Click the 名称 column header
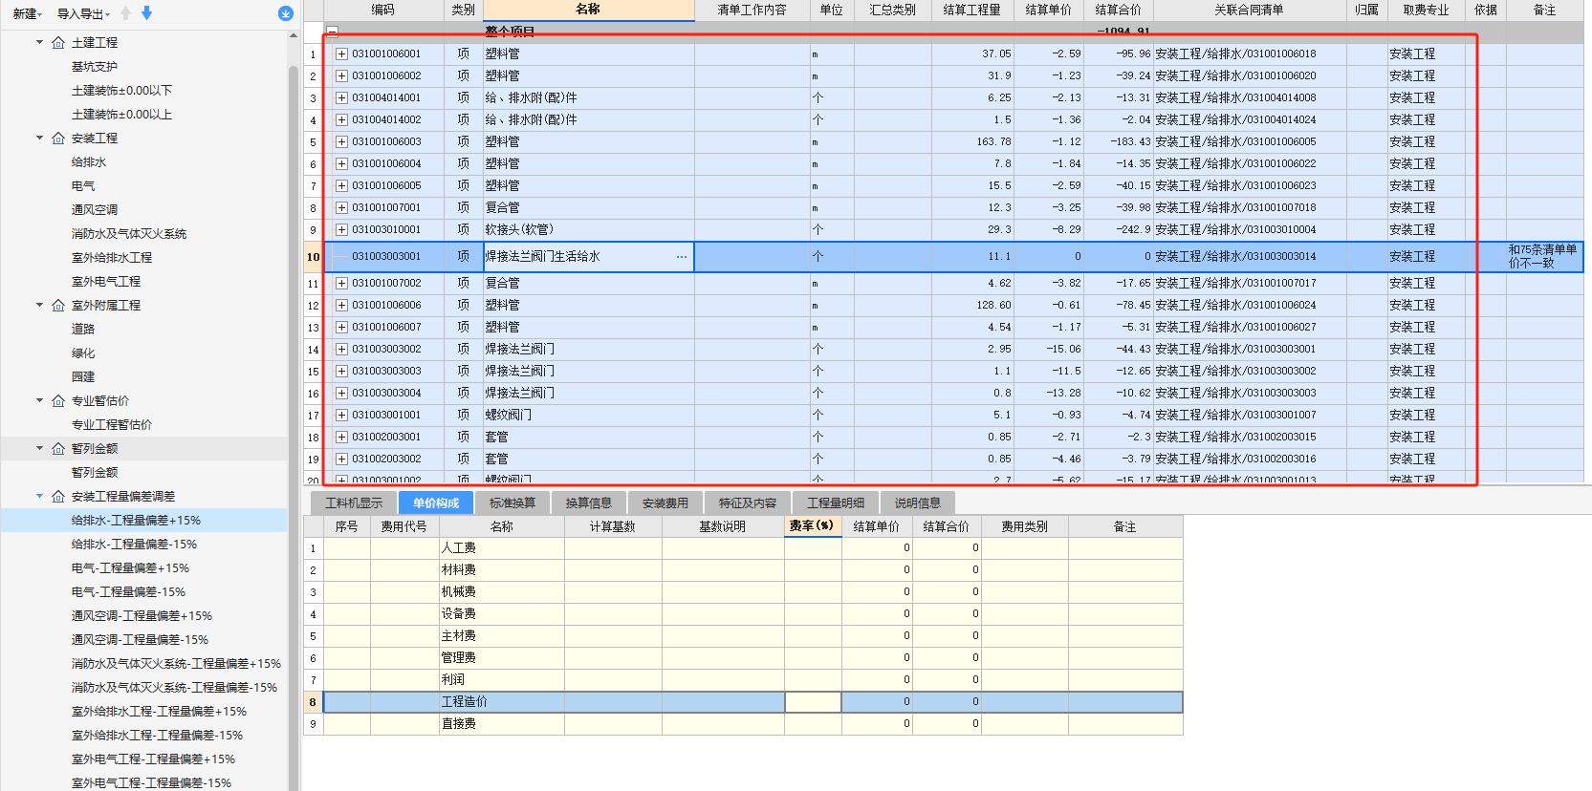 (588, 10)
